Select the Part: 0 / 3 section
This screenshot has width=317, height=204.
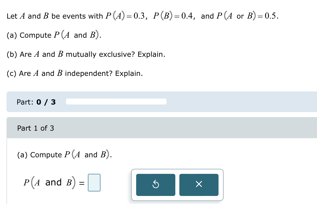36,102
